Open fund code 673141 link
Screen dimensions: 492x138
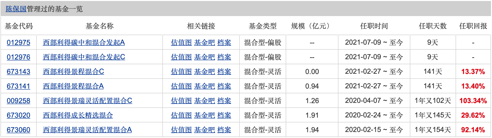(18, 86)
